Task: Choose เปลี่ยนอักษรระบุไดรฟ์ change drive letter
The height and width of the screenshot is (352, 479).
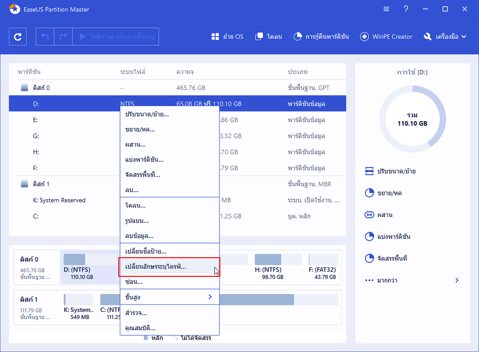Action: click(x=169, y=267)
